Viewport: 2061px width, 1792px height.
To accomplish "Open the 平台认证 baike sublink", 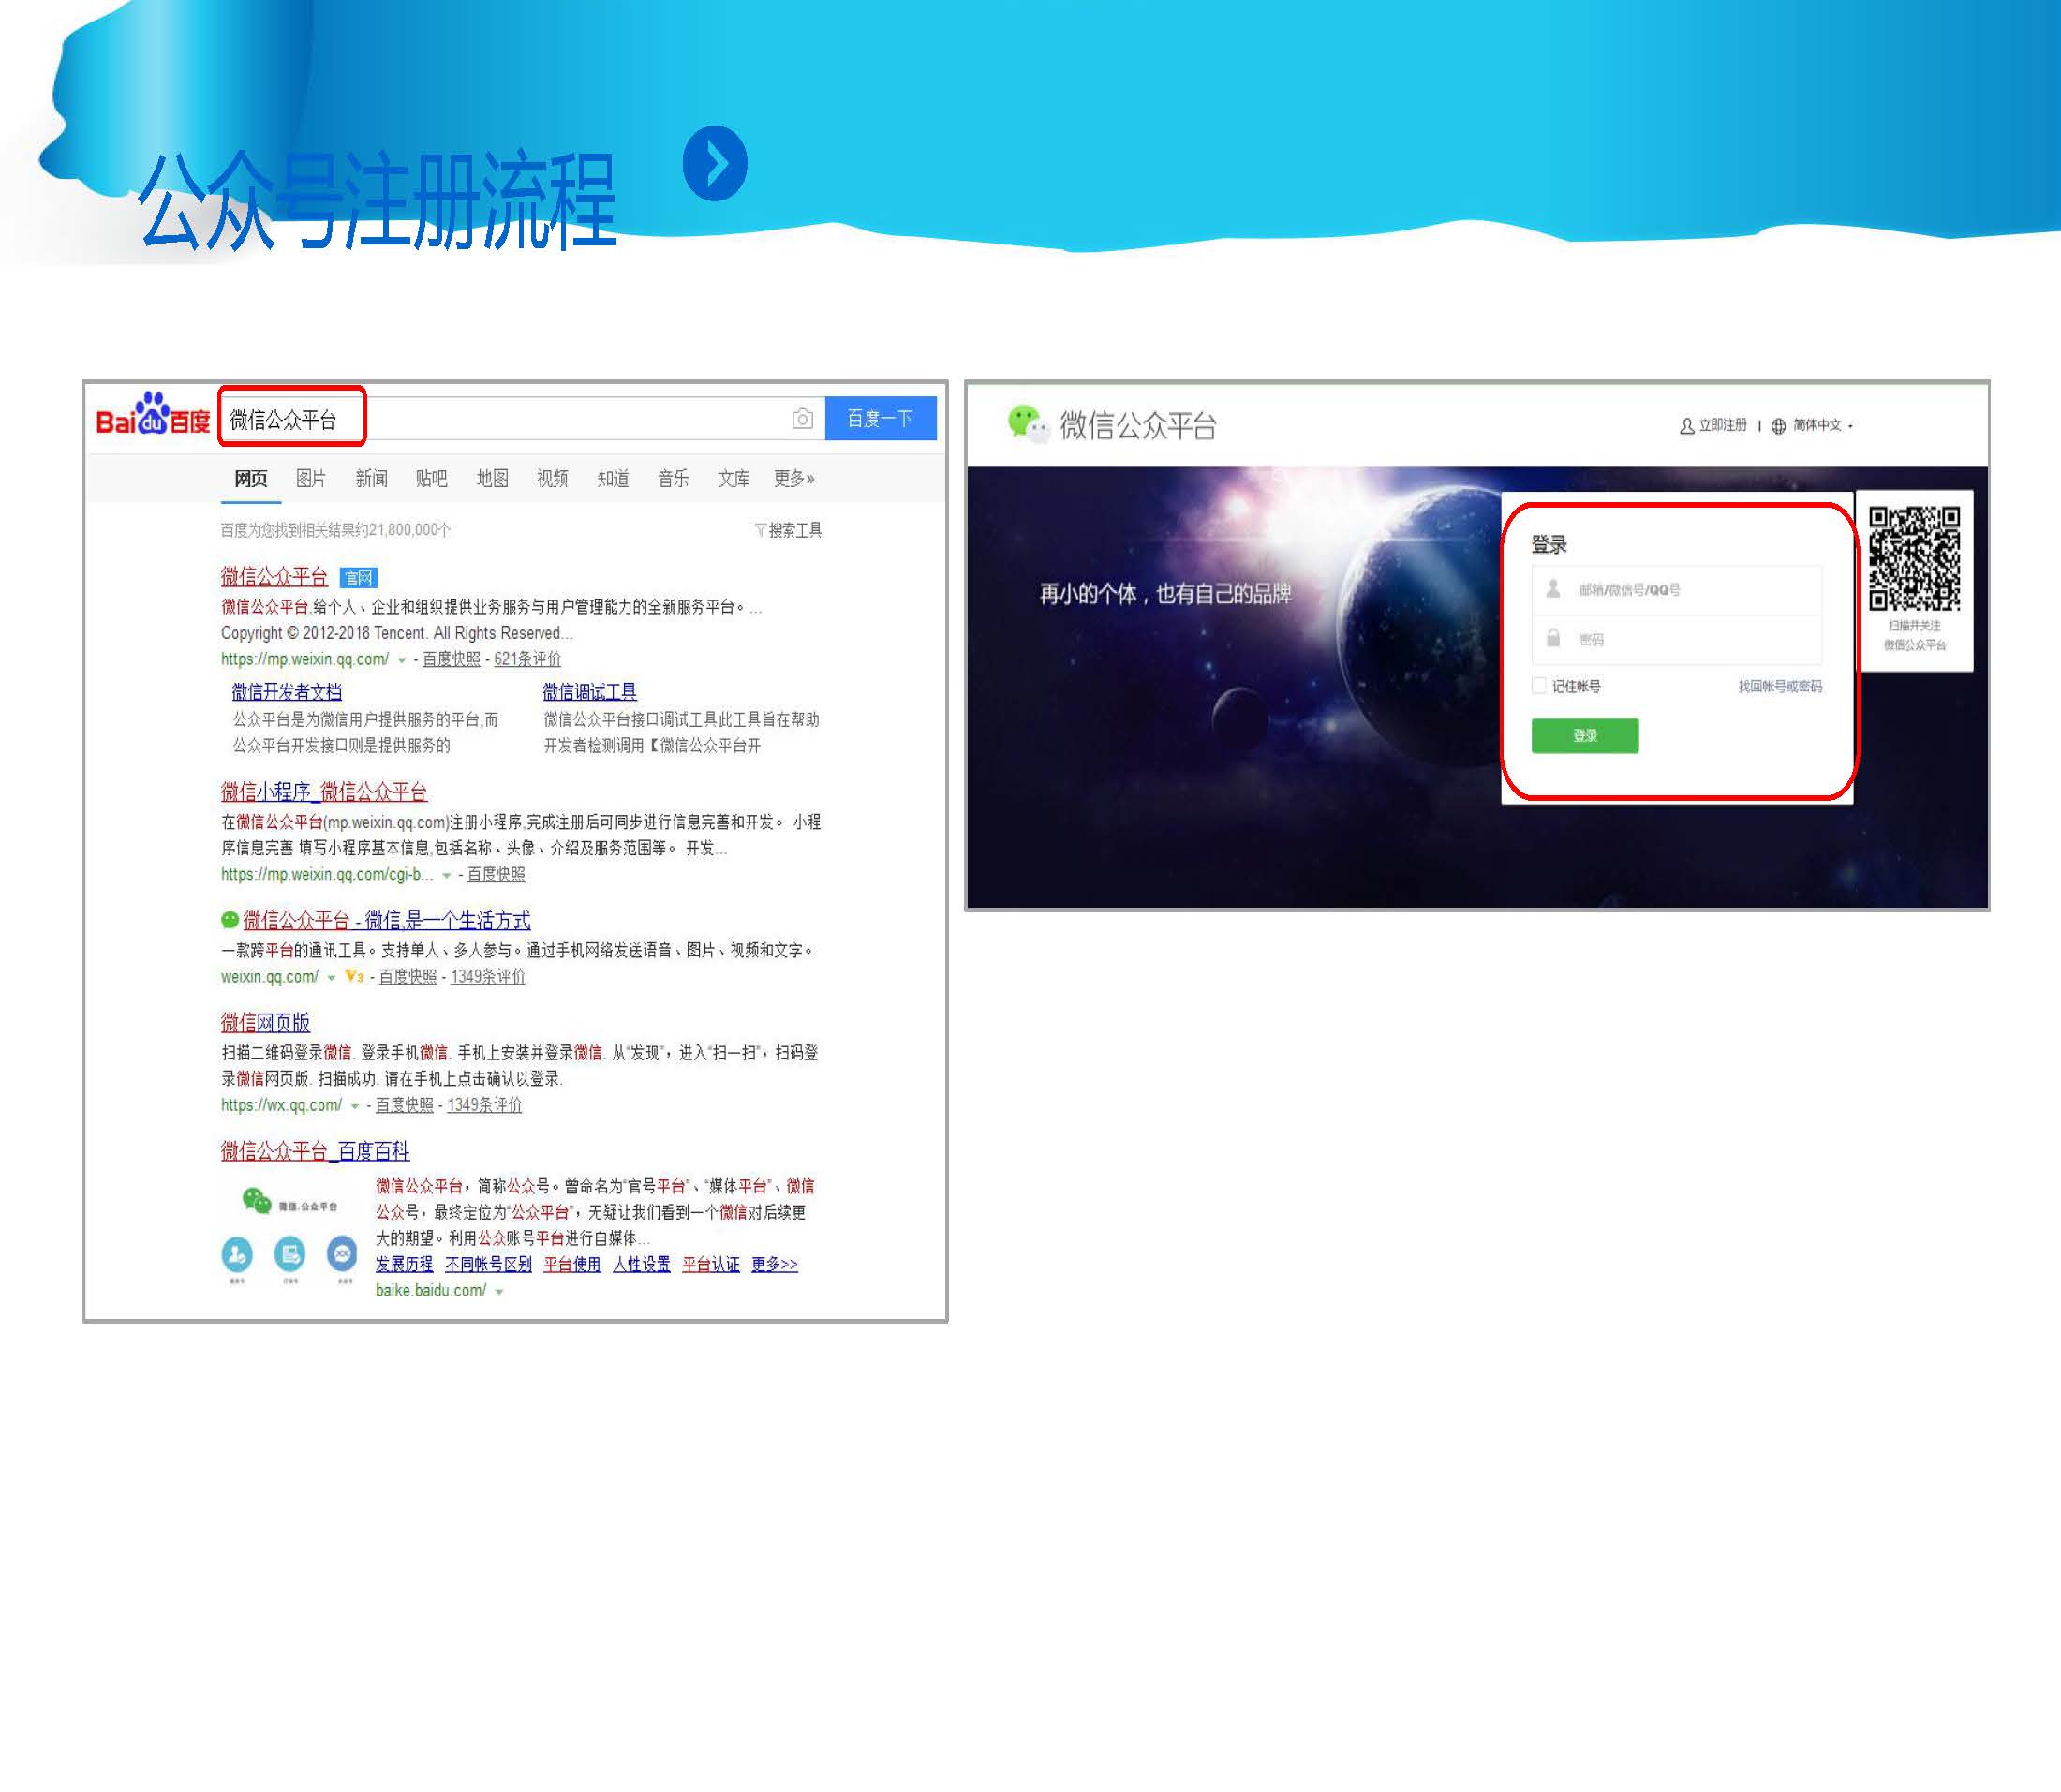I will pyautogui.click(x=711, y=1264).
